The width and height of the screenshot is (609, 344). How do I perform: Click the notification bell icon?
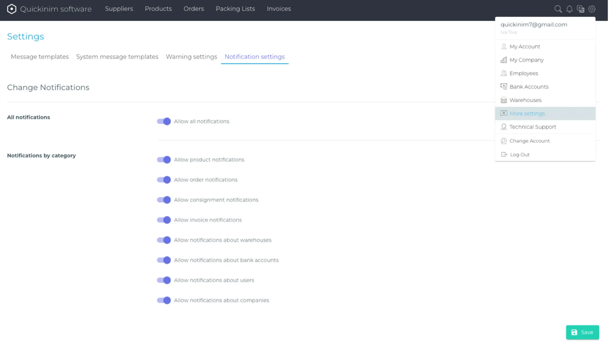569,9
